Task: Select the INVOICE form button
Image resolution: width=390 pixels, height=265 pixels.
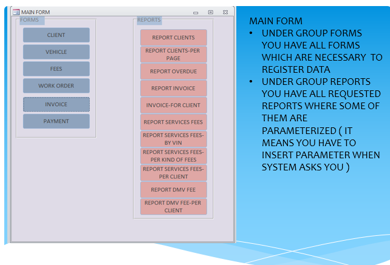Action: (56, 104)
